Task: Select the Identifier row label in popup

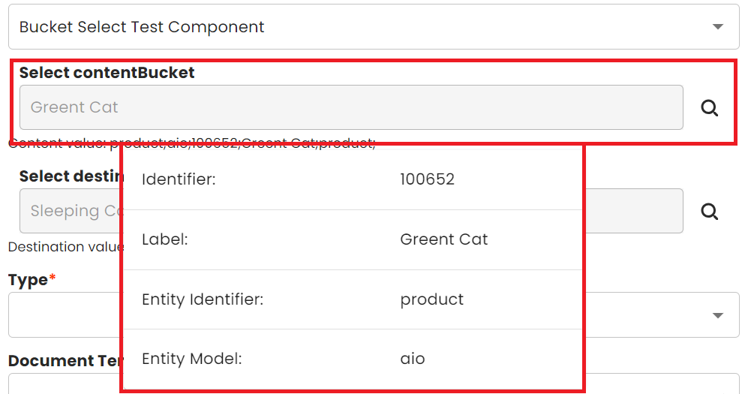Action: pyautogui.click(x=179, y=179)
